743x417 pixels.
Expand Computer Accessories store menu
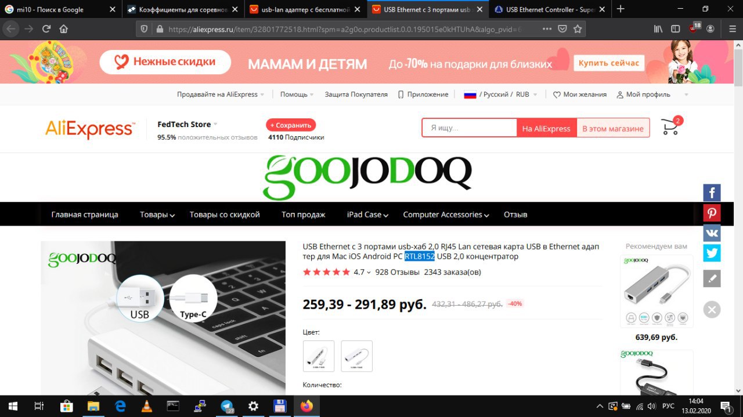coord(446,215)
